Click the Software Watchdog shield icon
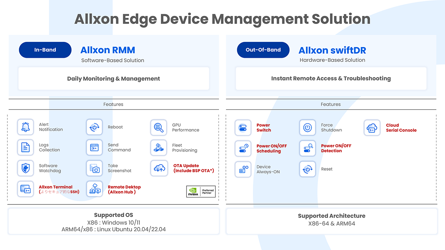This screenshot has height=250, width=445. [26, 168]
